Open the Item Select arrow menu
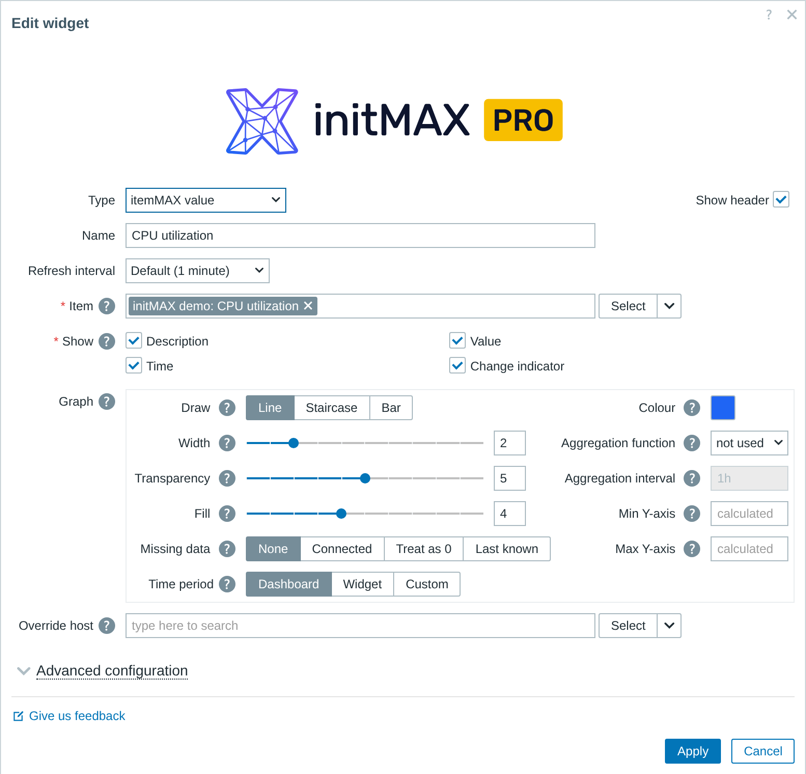Screen dimensions: 806x774 click(669, 306)
